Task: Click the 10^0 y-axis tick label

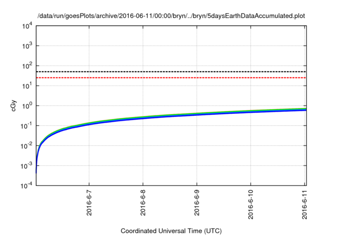Action: click(27, 106)
